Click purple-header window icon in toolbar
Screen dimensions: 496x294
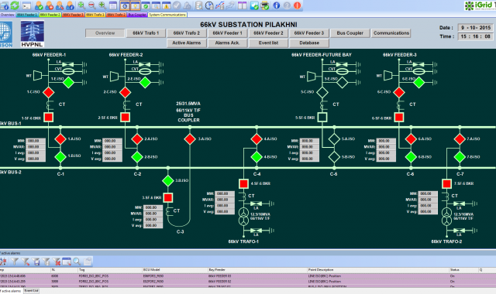113,5
